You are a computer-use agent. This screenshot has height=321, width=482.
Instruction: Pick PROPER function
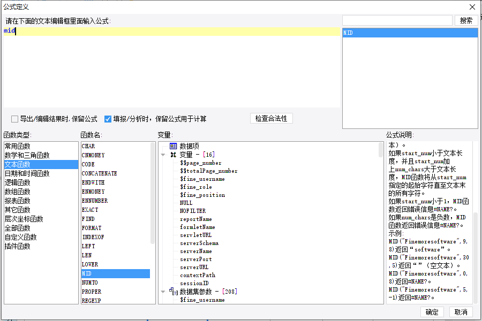point(116,292)
